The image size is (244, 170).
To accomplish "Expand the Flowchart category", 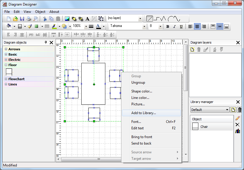I will [6, 79].
